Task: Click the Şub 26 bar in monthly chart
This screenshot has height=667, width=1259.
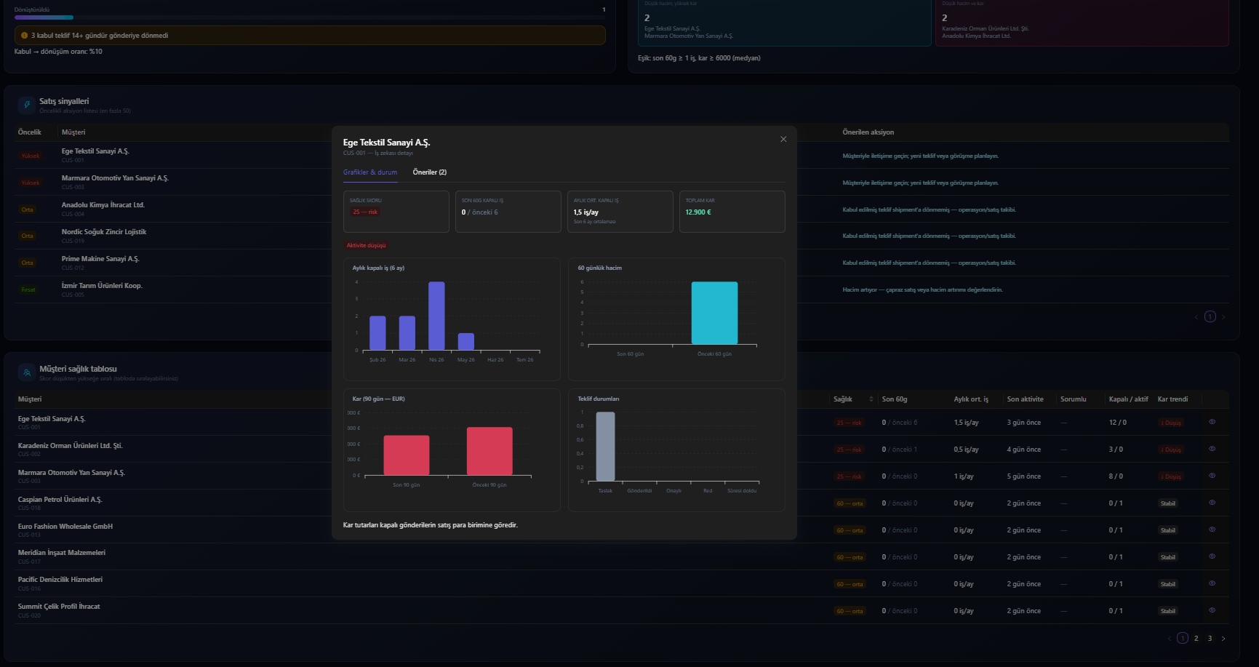Action: [x=377, y=333]
